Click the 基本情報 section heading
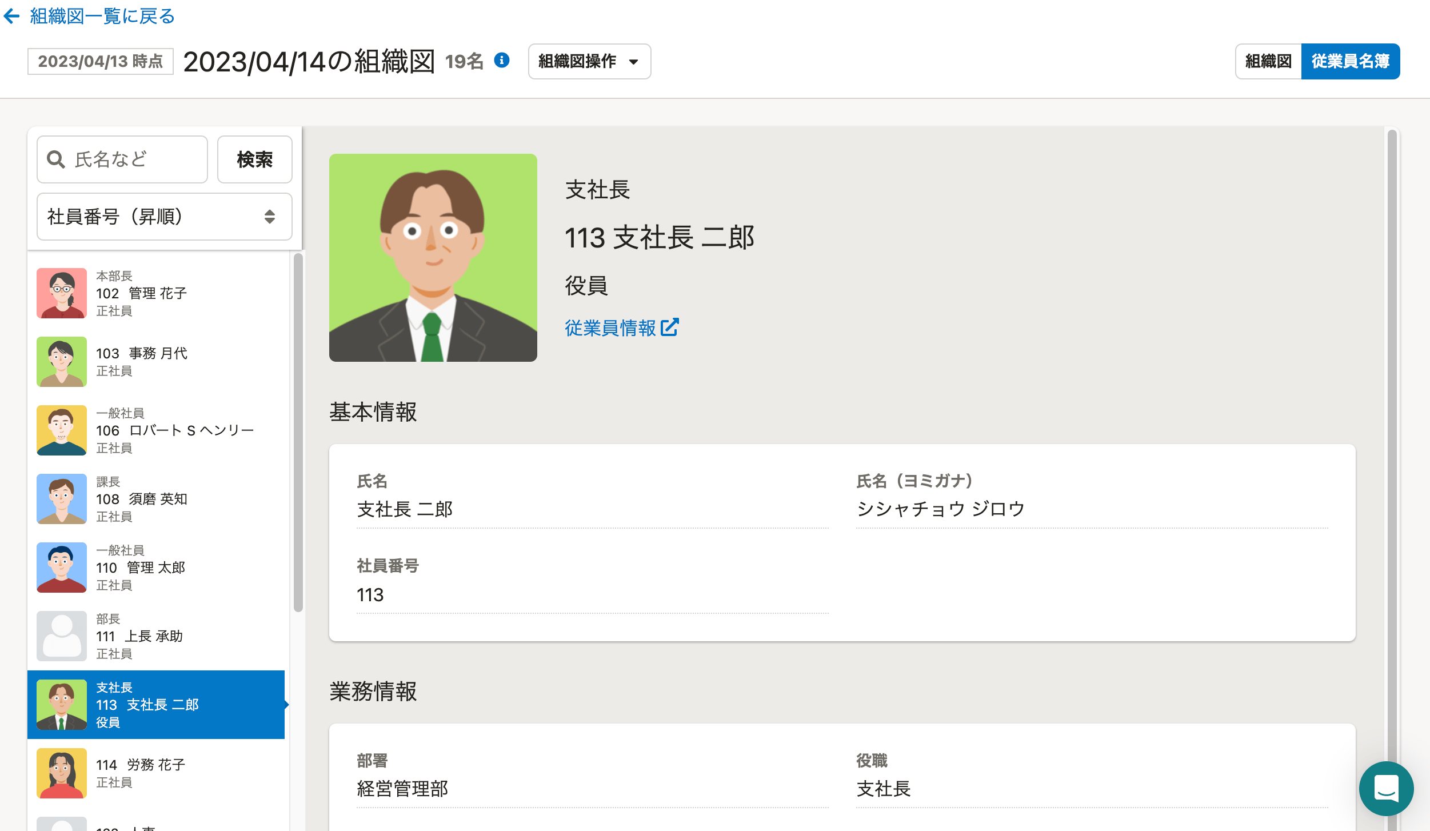 point(373,412)
